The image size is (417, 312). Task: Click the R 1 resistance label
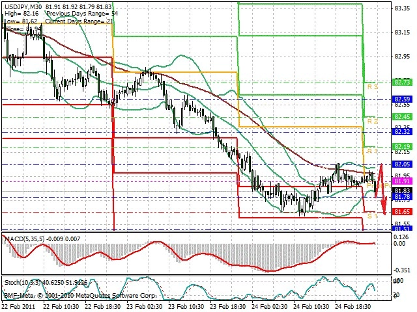click(x=372, y=151)
